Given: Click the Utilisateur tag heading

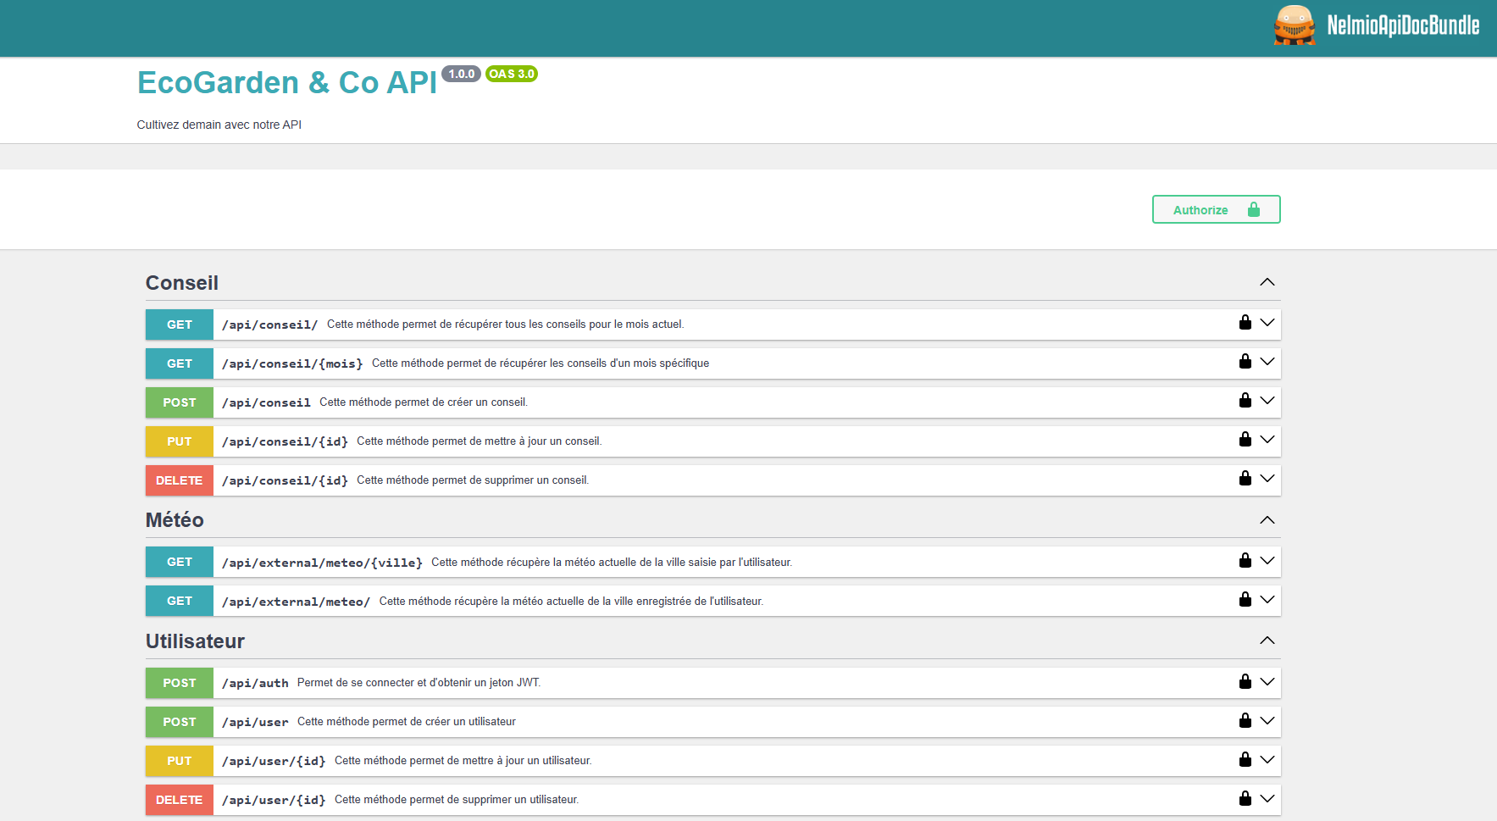Looking at the screenshot, I should pyautogui.click(x=195, y=641).
